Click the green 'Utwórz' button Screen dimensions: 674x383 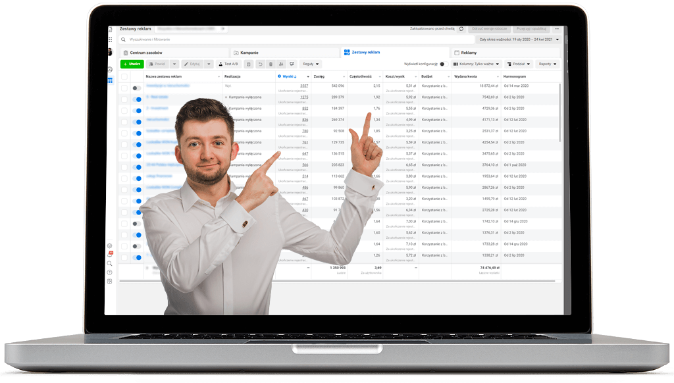click(x=132, y=64)
